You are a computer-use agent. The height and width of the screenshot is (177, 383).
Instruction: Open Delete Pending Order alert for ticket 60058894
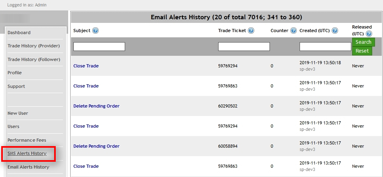(x=96, y=146)
